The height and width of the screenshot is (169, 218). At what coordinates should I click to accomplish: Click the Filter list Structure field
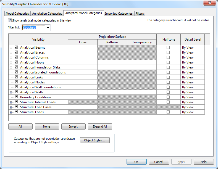(x=34, y=28)
